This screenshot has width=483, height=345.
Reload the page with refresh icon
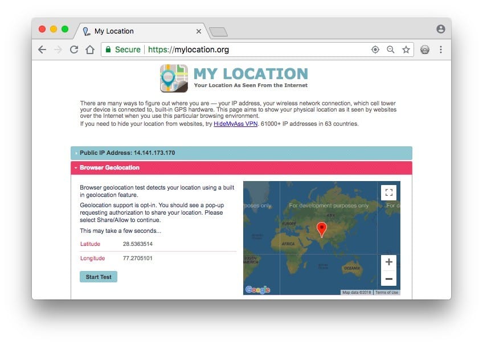click(73, 50)
